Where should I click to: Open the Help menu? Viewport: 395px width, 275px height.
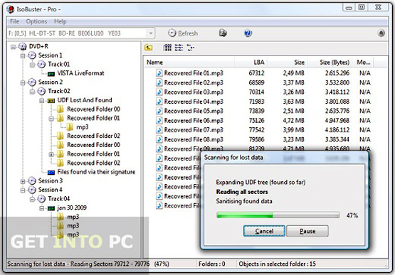tap(60, 21)
